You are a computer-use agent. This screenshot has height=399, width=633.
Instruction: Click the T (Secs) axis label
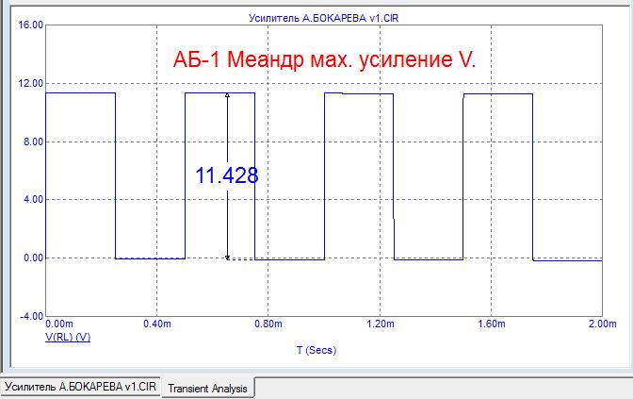(x=316, y=350)
